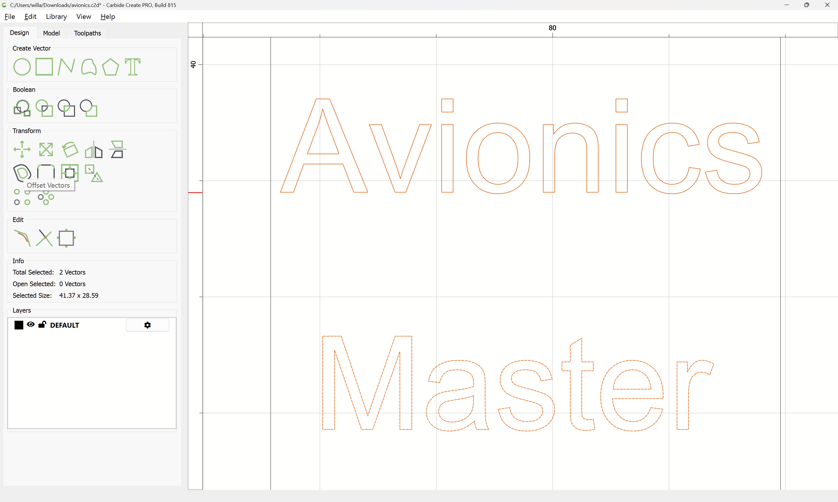Close the Carbide Create window
Viewport: 838px width, 502px height.
[827, 5]
